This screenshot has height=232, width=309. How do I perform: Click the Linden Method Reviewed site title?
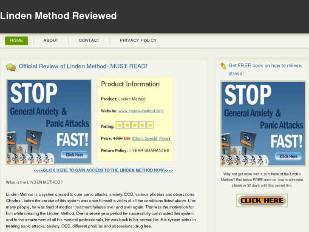(x=58, y=16)
